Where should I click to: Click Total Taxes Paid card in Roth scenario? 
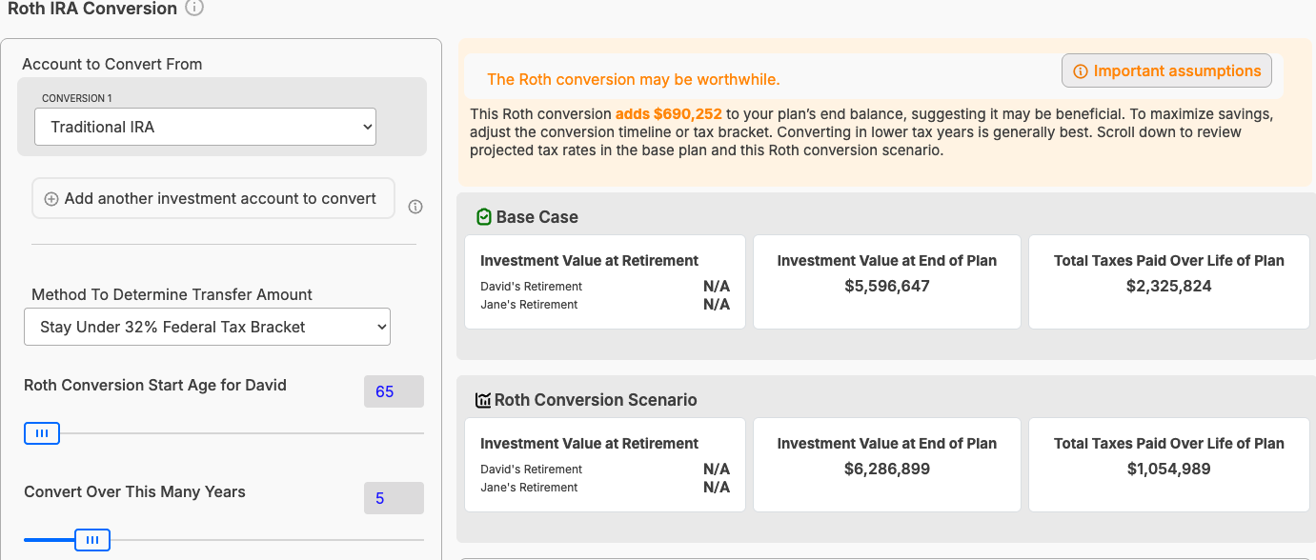point(1168,465)
